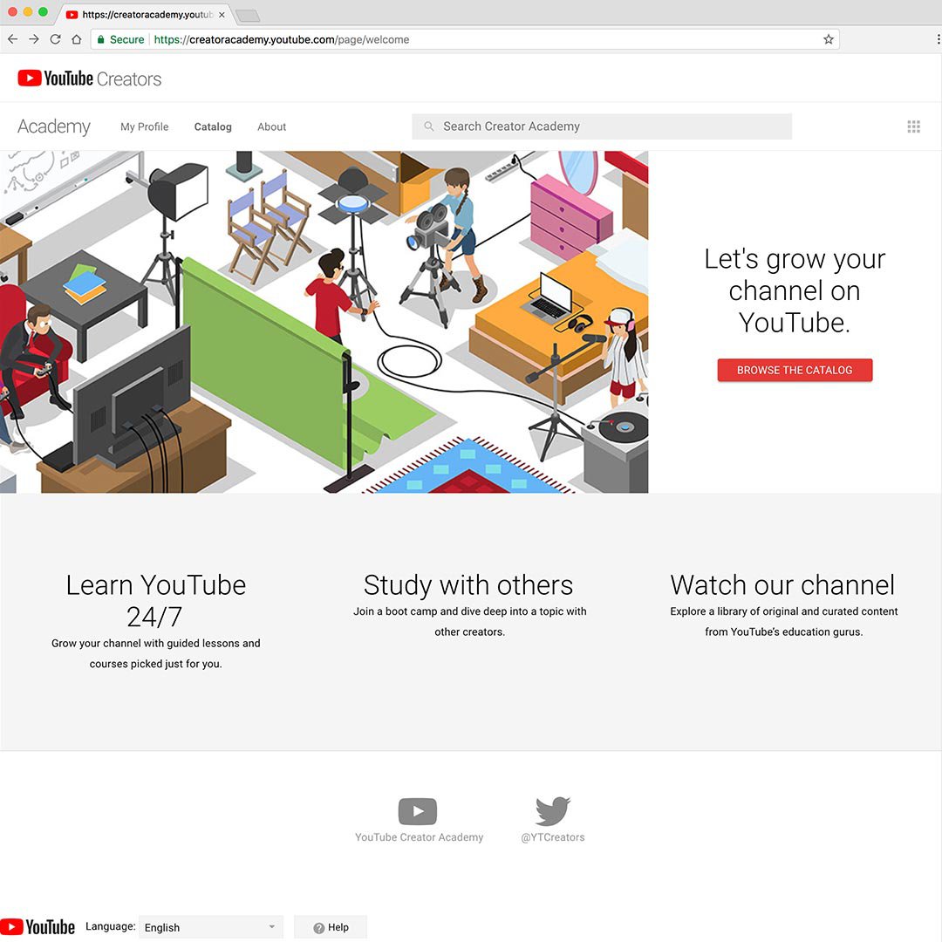This screenshot has height=942, width=942.
Task: Click the macOS yellow minimize button
Action: tap(28, 12)
